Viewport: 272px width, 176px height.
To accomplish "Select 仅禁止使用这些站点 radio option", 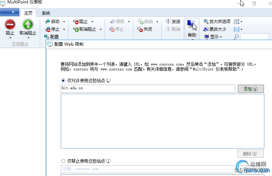I will [63, 161].
